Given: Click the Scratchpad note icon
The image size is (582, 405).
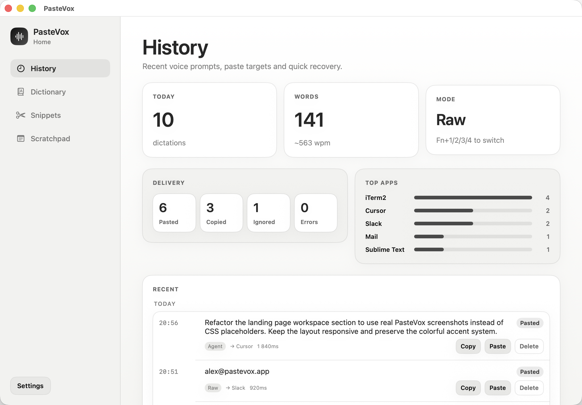Looking at the screenshot, I should (x=21, y=139).
